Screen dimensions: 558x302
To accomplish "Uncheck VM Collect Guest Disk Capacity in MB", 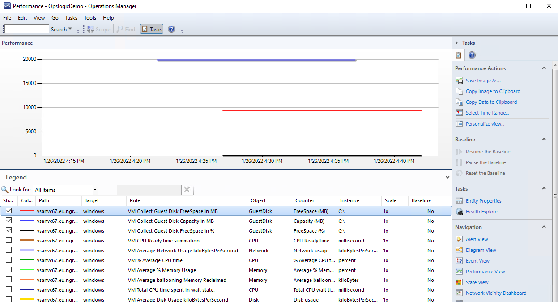I will 9,221.
